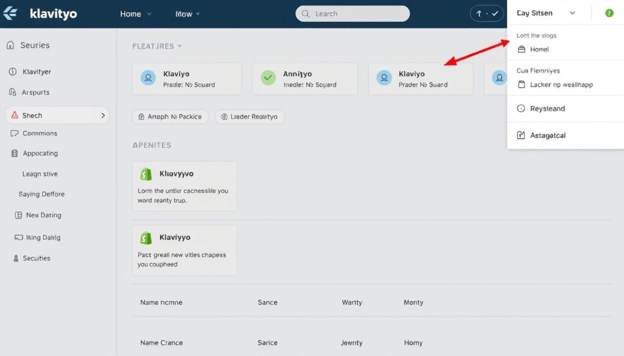
Task: Click the Conmions chat icon
Action: pos(15,133)
